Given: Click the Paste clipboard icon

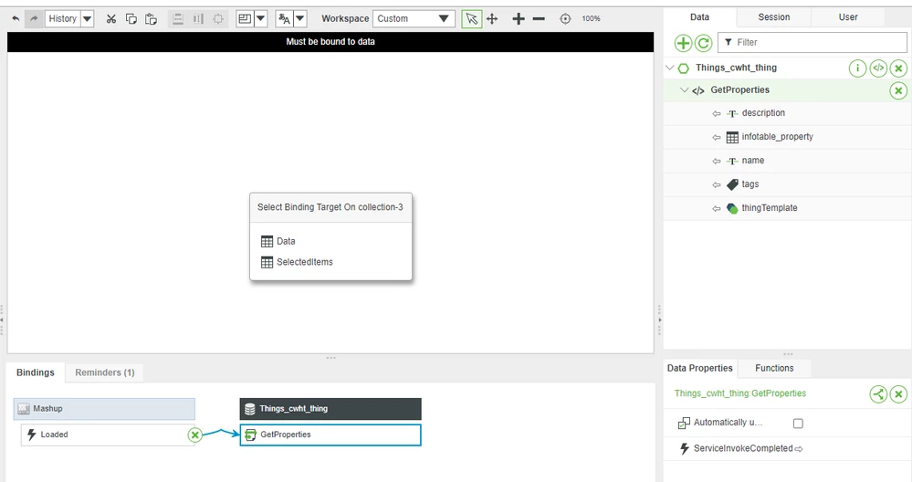Looking at the screenshot, I should [152, 18].
